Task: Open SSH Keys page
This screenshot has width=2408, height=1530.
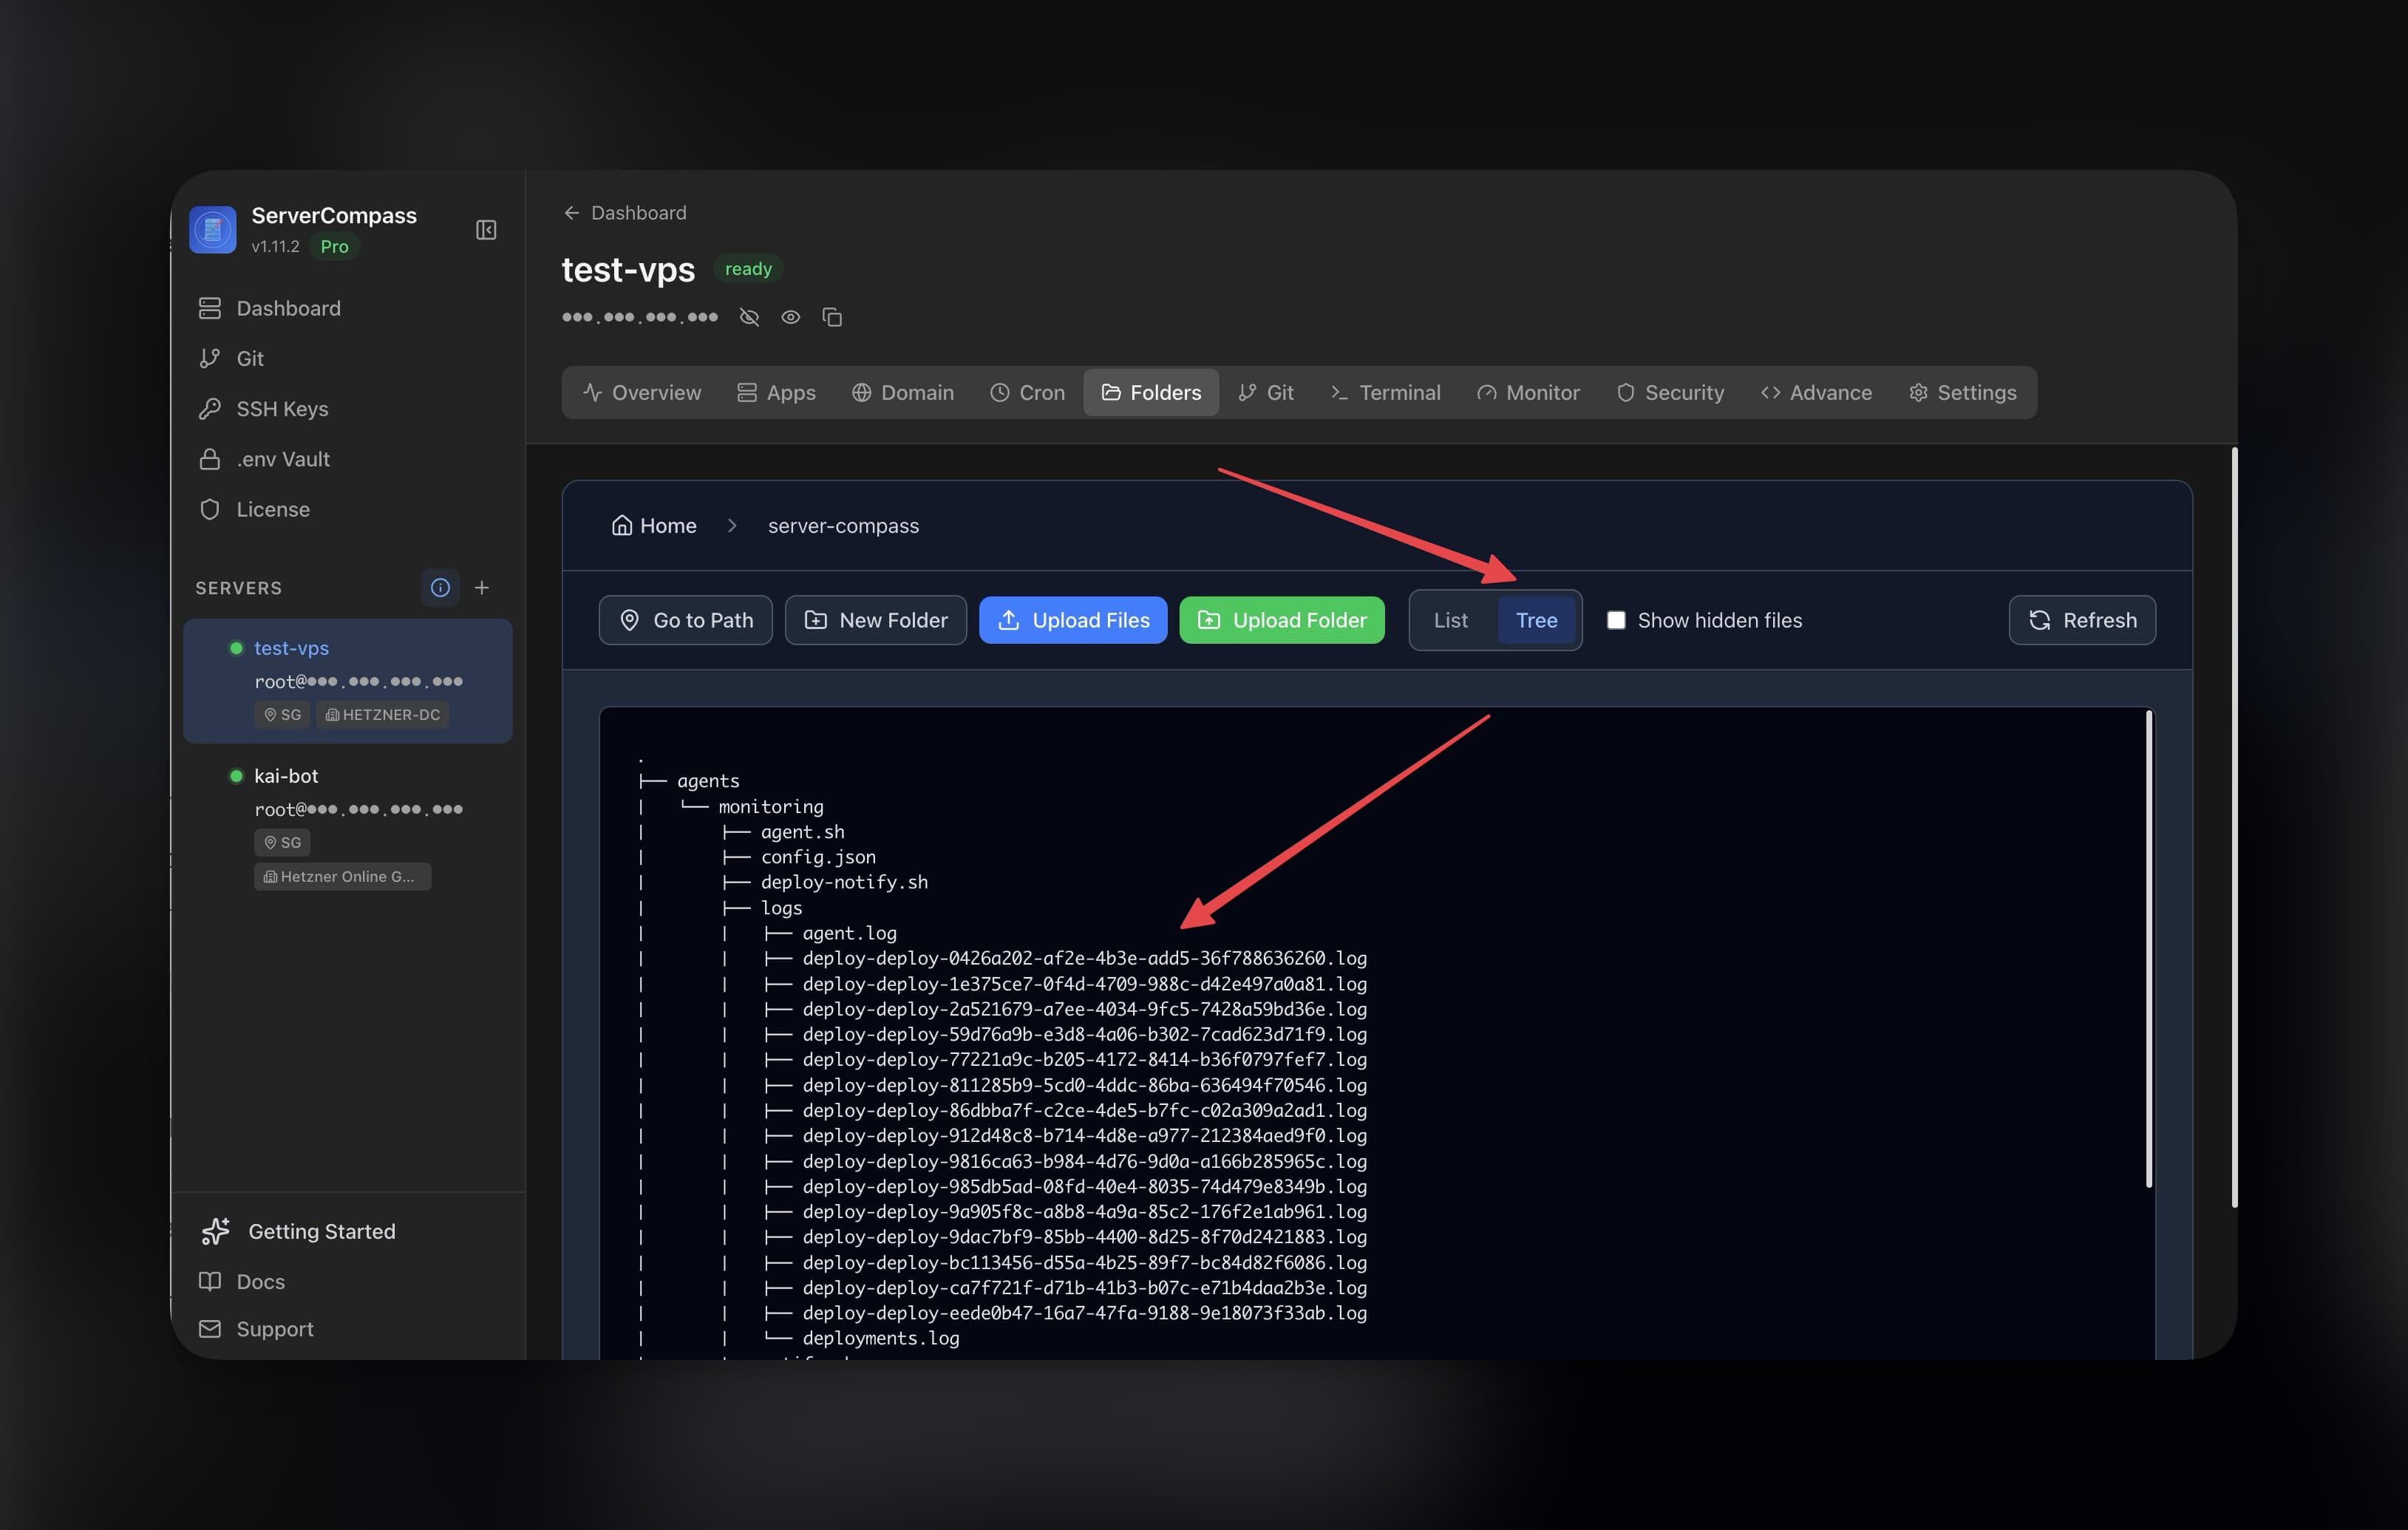Action: 348,409
